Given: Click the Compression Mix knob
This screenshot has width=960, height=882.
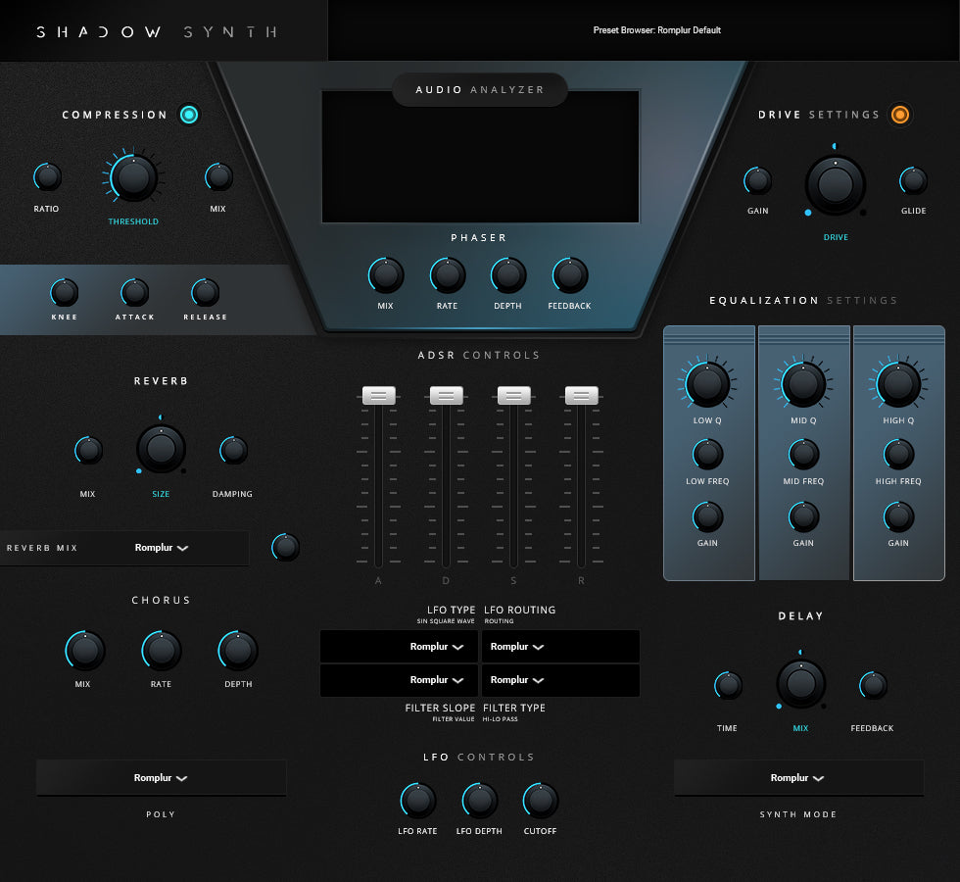Looking at the screenshot, I should coord(218,177).
